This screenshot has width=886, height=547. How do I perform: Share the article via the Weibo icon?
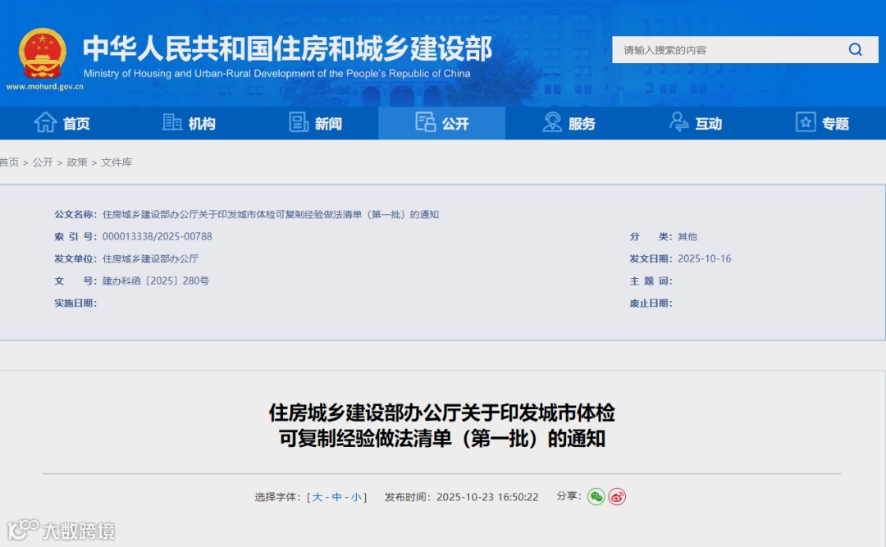coord(618,497)
